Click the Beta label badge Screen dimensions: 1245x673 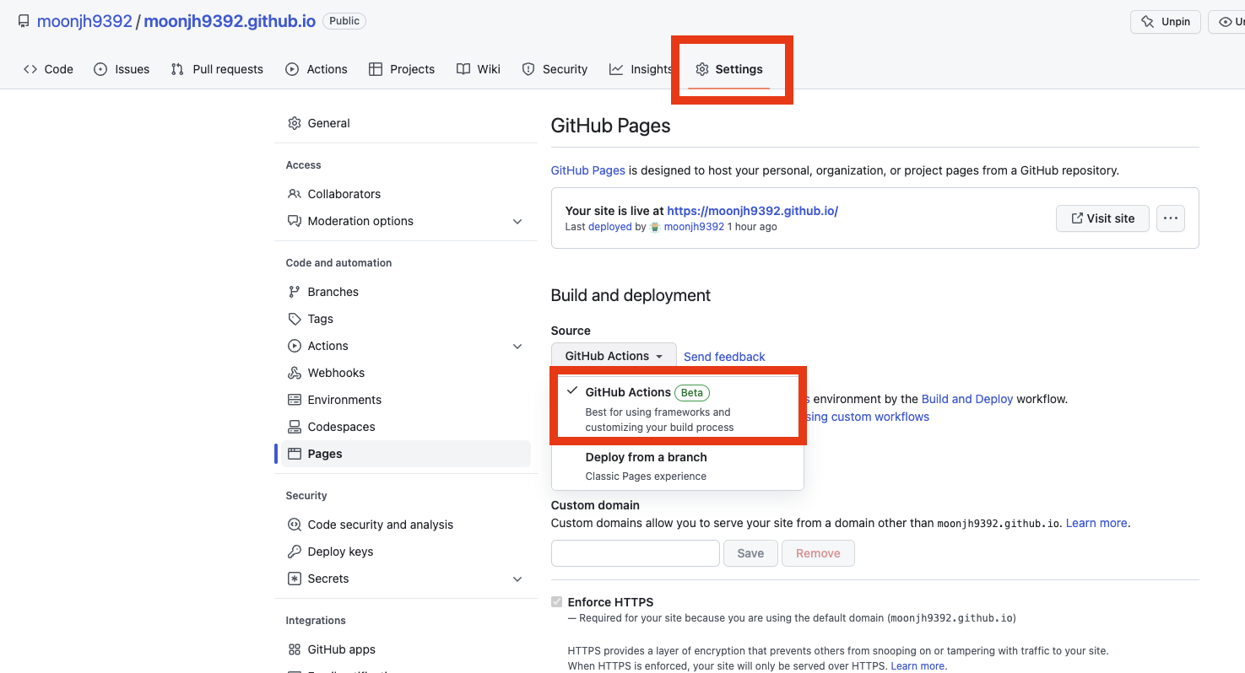click(x=692, y=393)
